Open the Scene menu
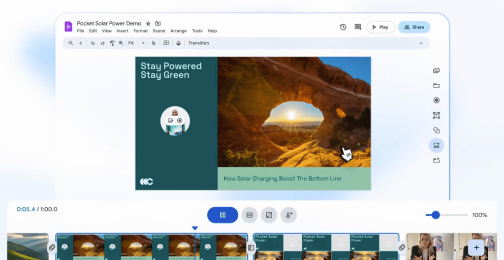 159,31
